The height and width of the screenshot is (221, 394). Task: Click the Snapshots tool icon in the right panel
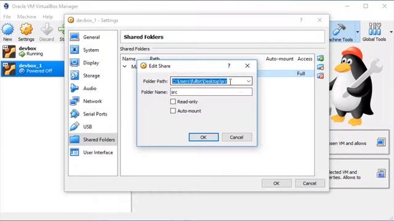tap(381, 173)
